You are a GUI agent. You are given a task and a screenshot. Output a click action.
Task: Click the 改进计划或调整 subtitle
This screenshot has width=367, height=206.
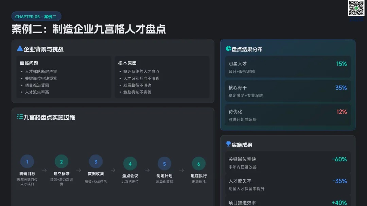(243, 120)
